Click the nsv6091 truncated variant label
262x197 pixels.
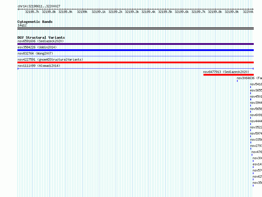(256, 115)
